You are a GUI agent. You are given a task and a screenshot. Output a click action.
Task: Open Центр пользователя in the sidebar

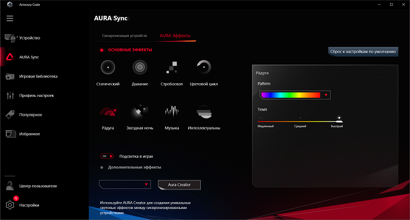tap(38, 186)
